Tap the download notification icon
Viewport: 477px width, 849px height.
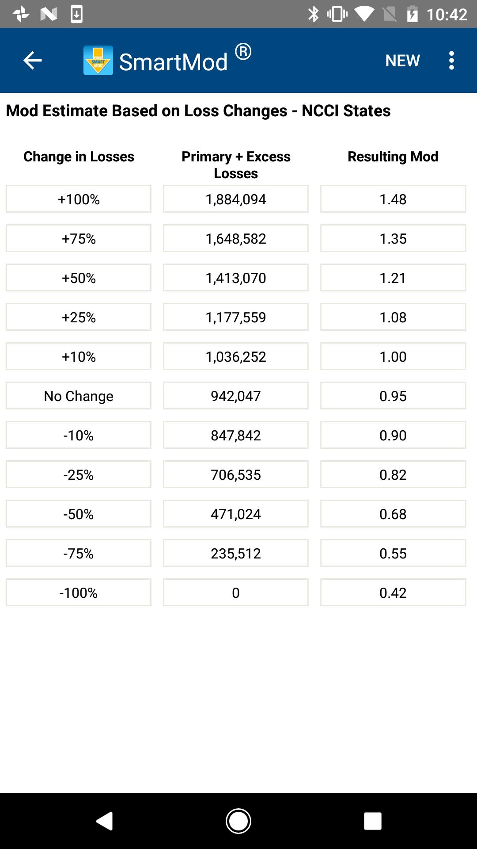pyautogui.click(x=76, y=14)
